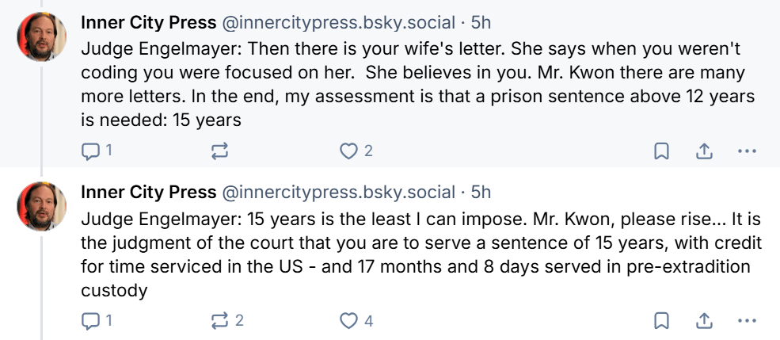Click the @innercitypress.bsky.social handle on second post
Screen dimensions: 780x340
point(338,192)
